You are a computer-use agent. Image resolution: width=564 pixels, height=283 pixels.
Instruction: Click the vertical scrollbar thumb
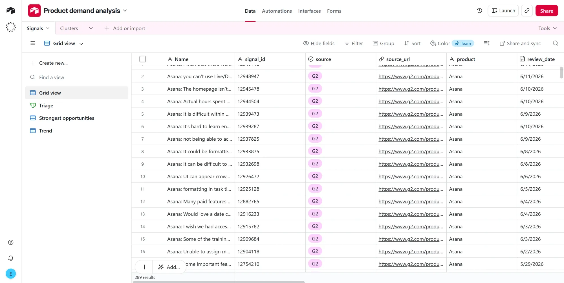pos(561,73)
